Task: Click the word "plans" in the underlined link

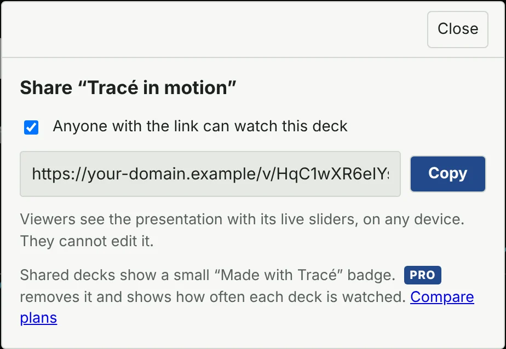Action: coord(38,318)
